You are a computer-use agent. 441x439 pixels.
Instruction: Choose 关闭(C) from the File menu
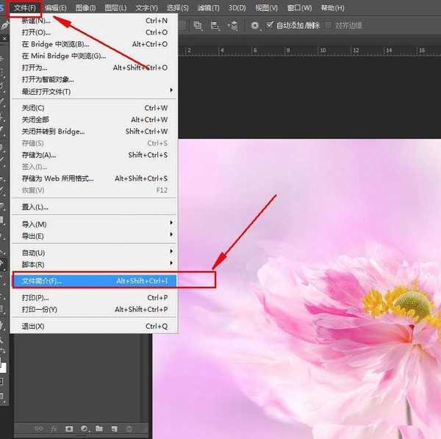[94, 108]
